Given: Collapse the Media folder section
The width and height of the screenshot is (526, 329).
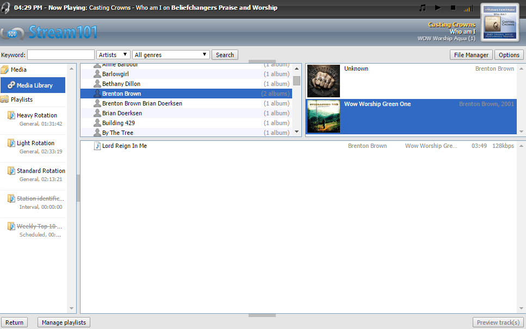Looking at the screenshot, I should 5,70.
